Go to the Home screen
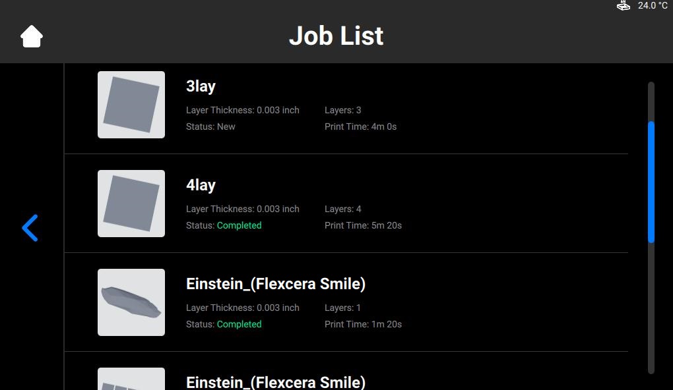Screen dimensions: 673x390 coord(31,36)
